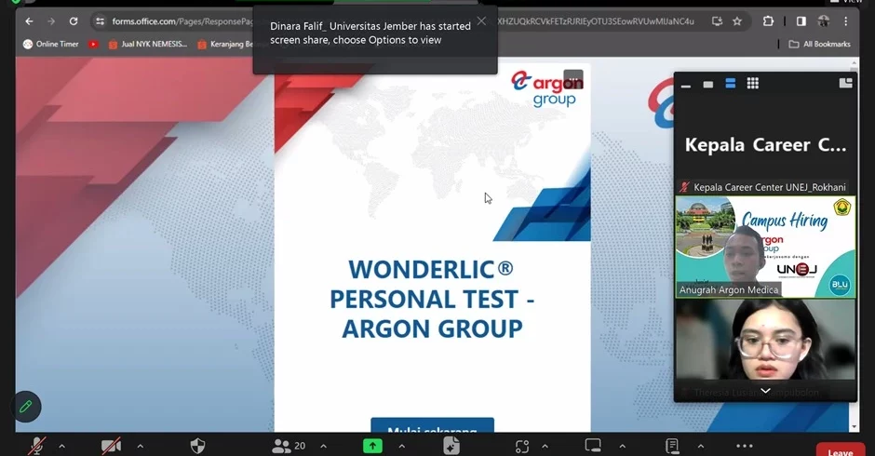Open the YouTube bookmark icon

click(x=93, y=44)
